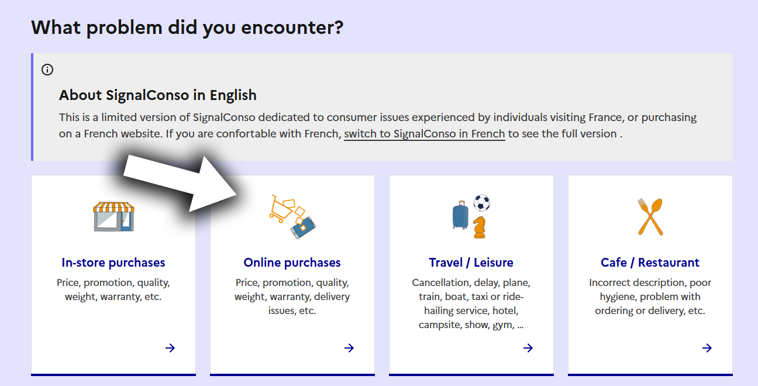This screenshot has width=758, height=386.
Task: Click the arrow on the Online purchases card
Action: click(x=349, y=348)
